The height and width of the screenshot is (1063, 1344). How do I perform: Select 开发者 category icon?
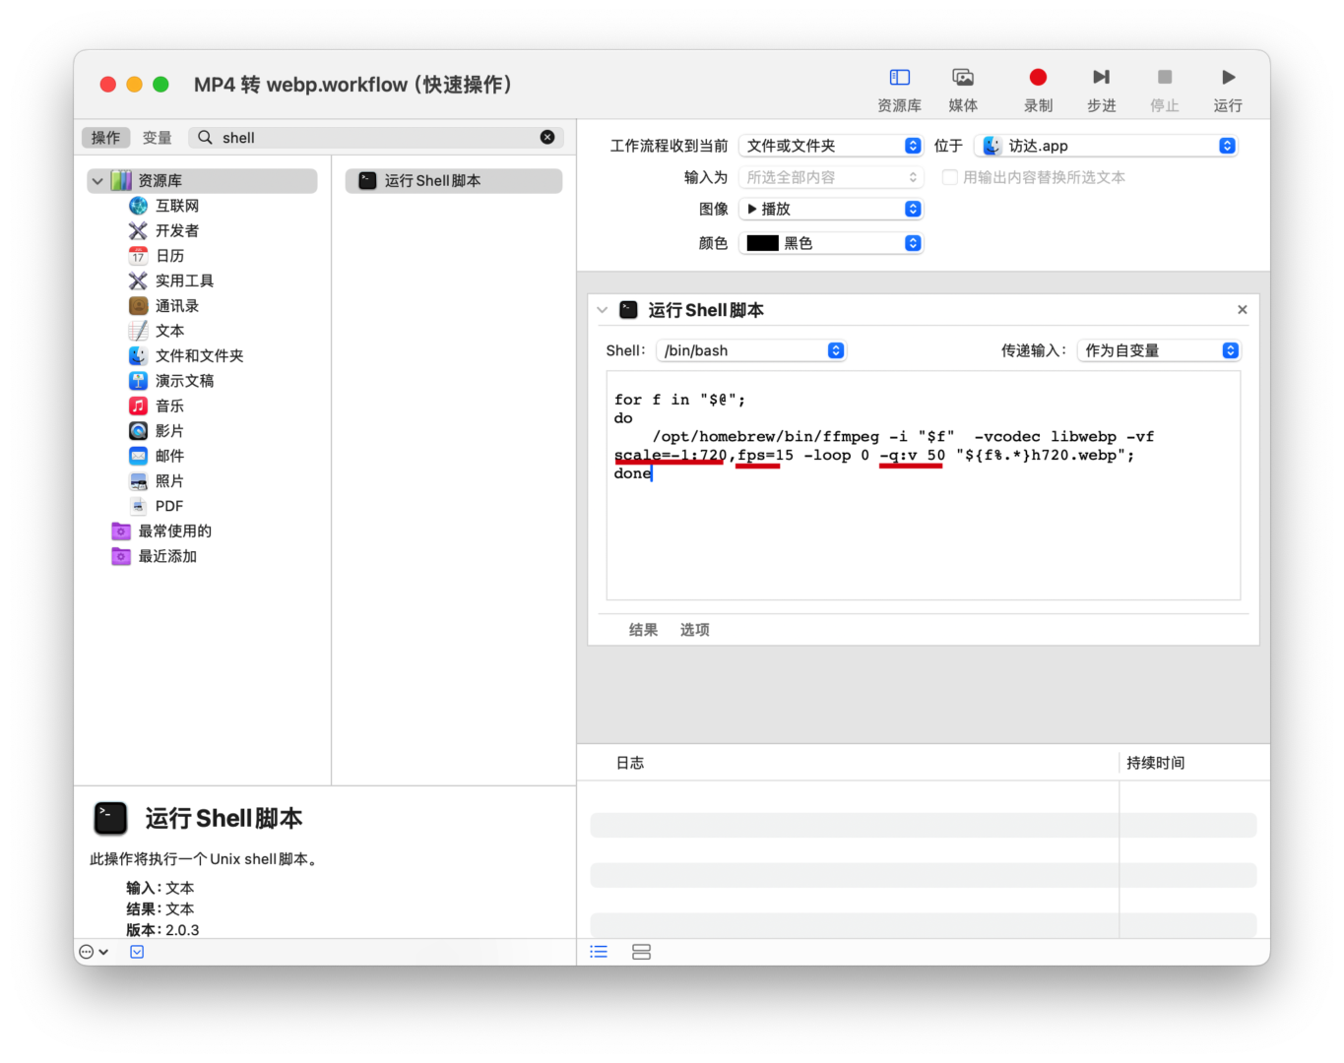[138, 230]
